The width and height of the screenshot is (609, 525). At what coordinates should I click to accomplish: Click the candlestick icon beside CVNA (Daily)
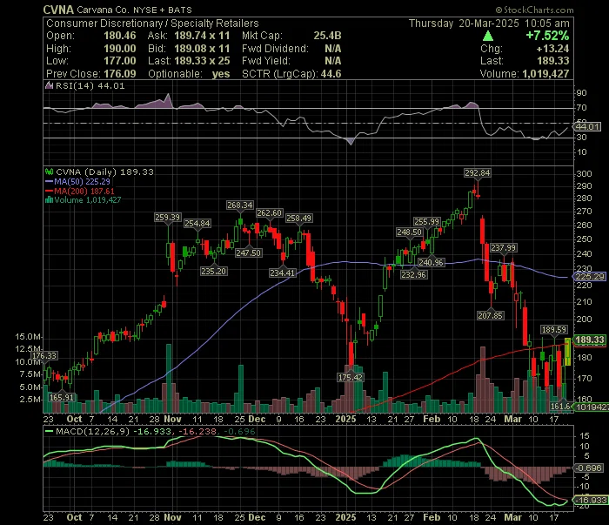49,172
